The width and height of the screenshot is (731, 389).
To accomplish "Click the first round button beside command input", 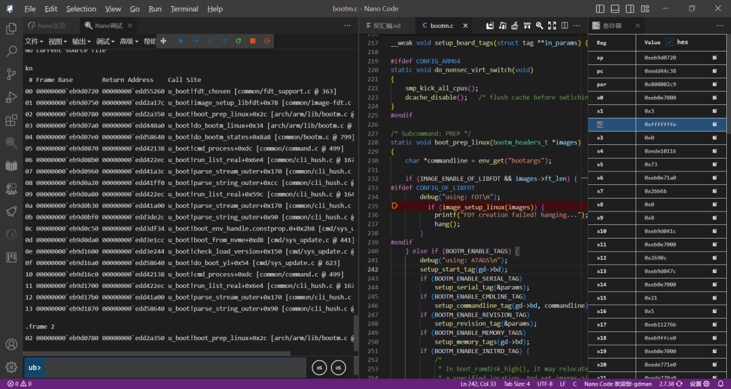I will pyautogui.click(x=319, y=368).
